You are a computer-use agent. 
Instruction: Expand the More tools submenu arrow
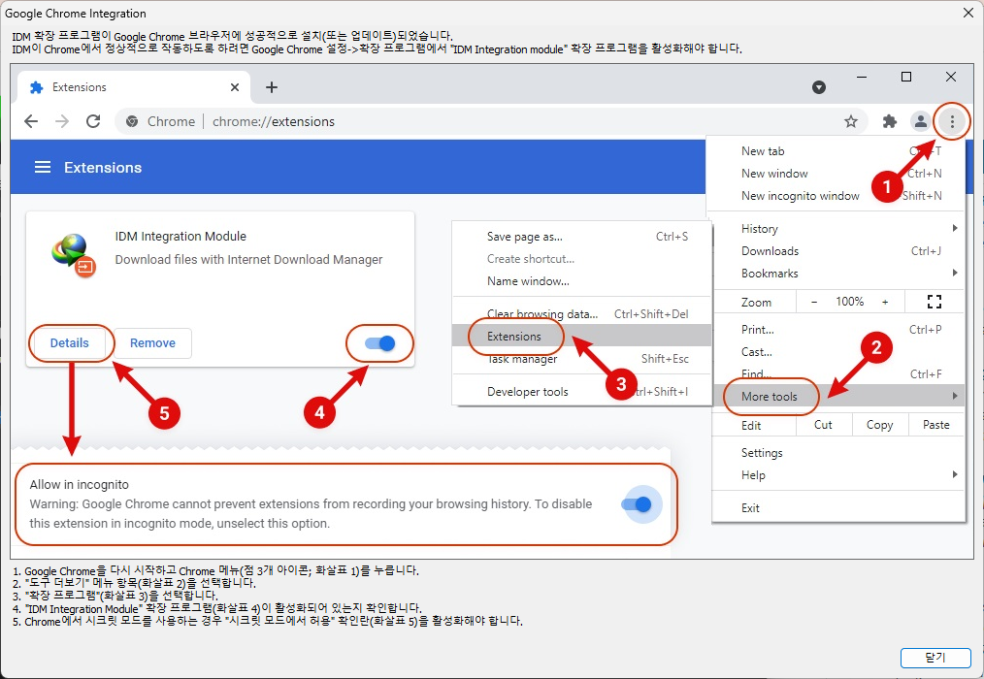[x=955, y=396]
